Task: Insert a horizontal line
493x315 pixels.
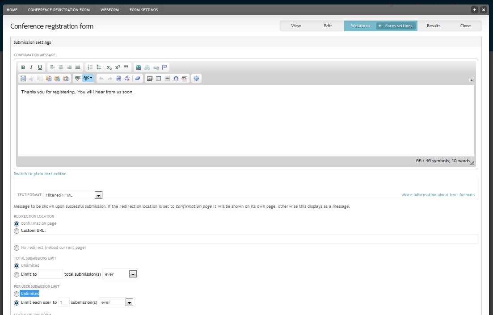Action: (x=167, y=79)
